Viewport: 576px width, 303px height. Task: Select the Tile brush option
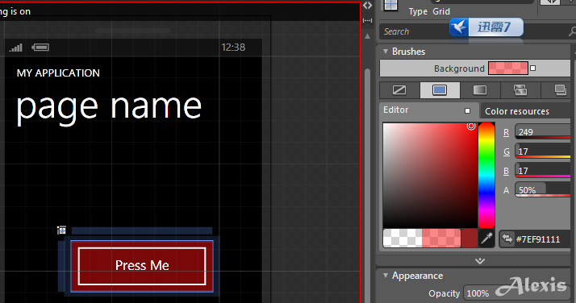[520, 90]
